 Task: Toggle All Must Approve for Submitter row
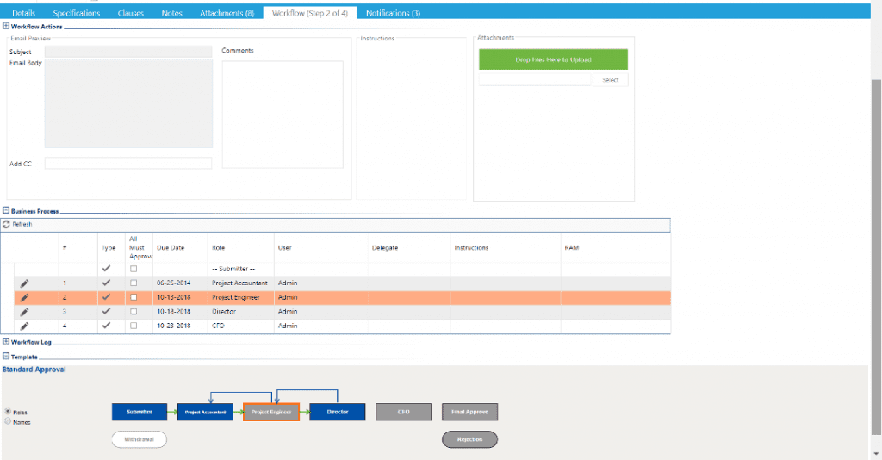(x=134, y=269)
